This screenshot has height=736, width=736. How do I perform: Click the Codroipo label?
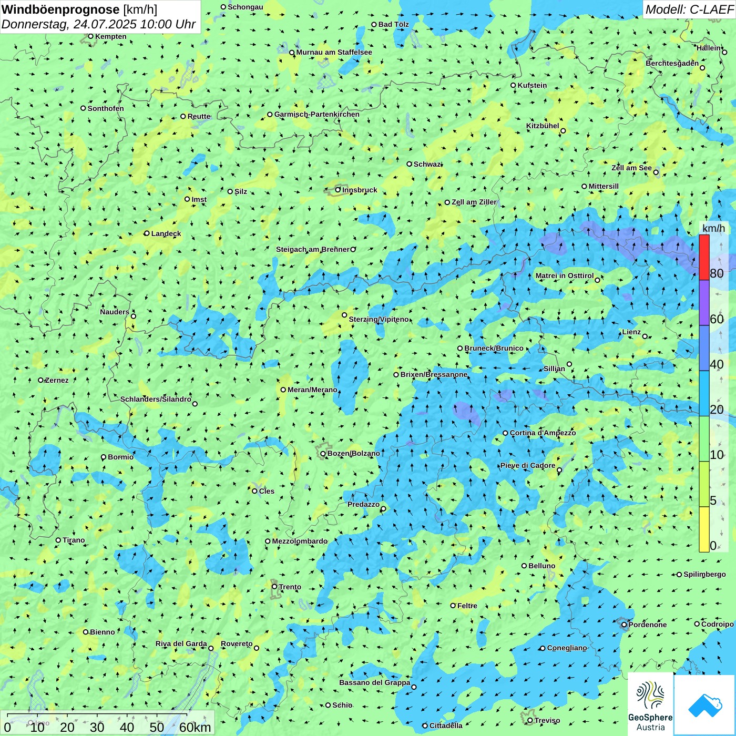pyautogui.click(x=718, y=624)
